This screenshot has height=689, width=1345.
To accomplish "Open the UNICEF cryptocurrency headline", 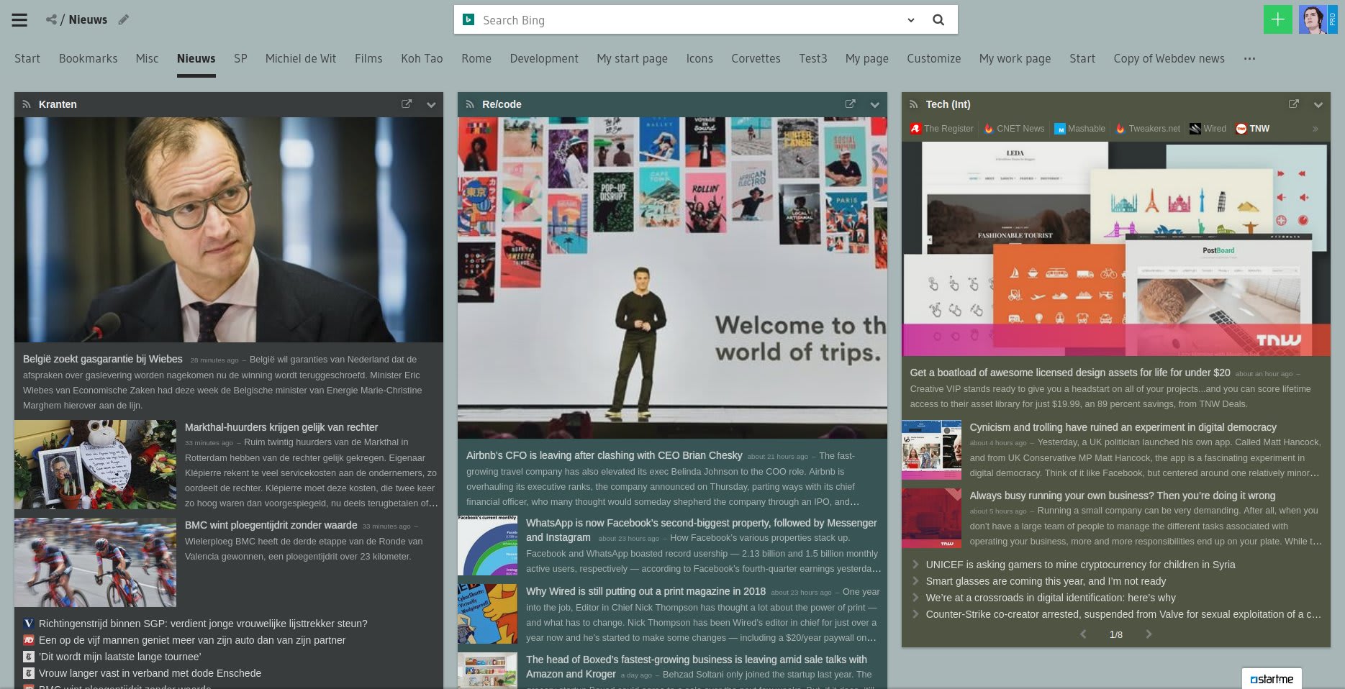I will tap(1079, 565).
